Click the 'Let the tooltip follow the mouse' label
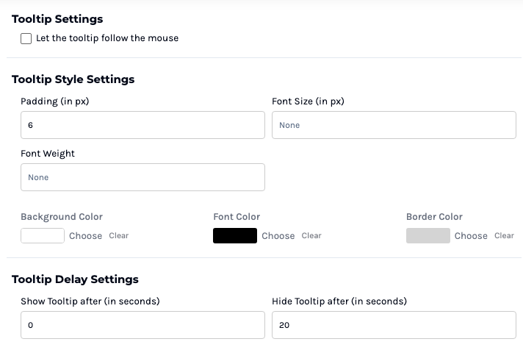 coord(107,38)
